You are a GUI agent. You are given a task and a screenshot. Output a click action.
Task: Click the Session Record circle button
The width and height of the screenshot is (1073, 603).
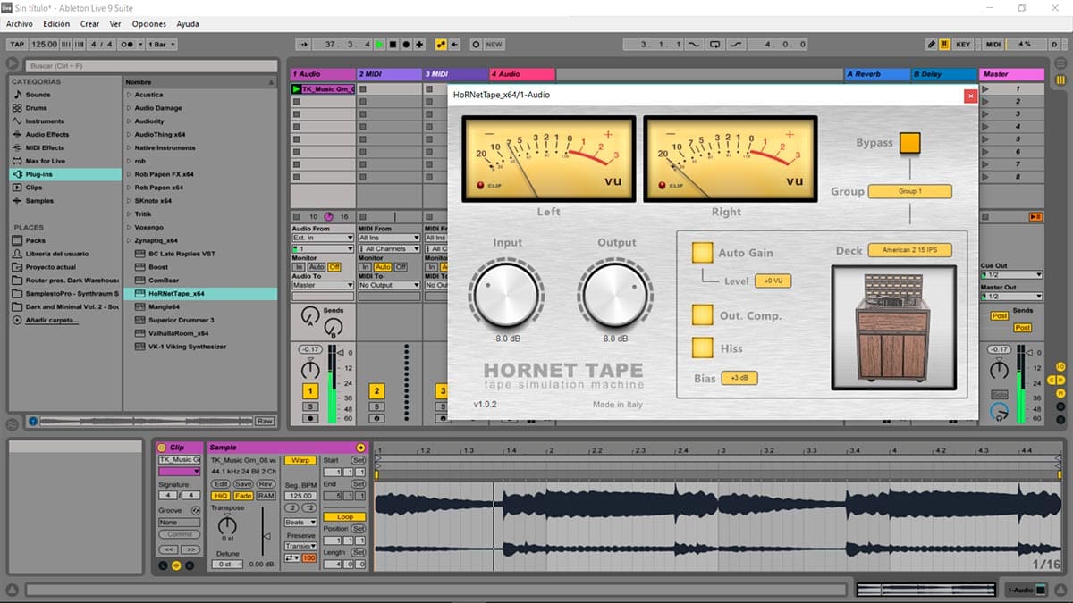tap(475, 44)
